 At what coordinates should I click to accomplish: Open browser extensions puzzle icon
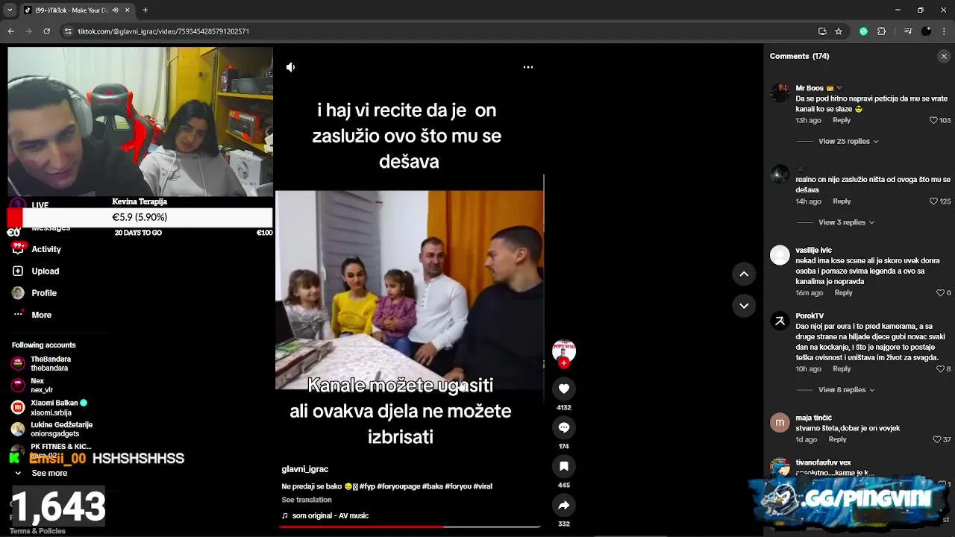click(x=881, y=31)
